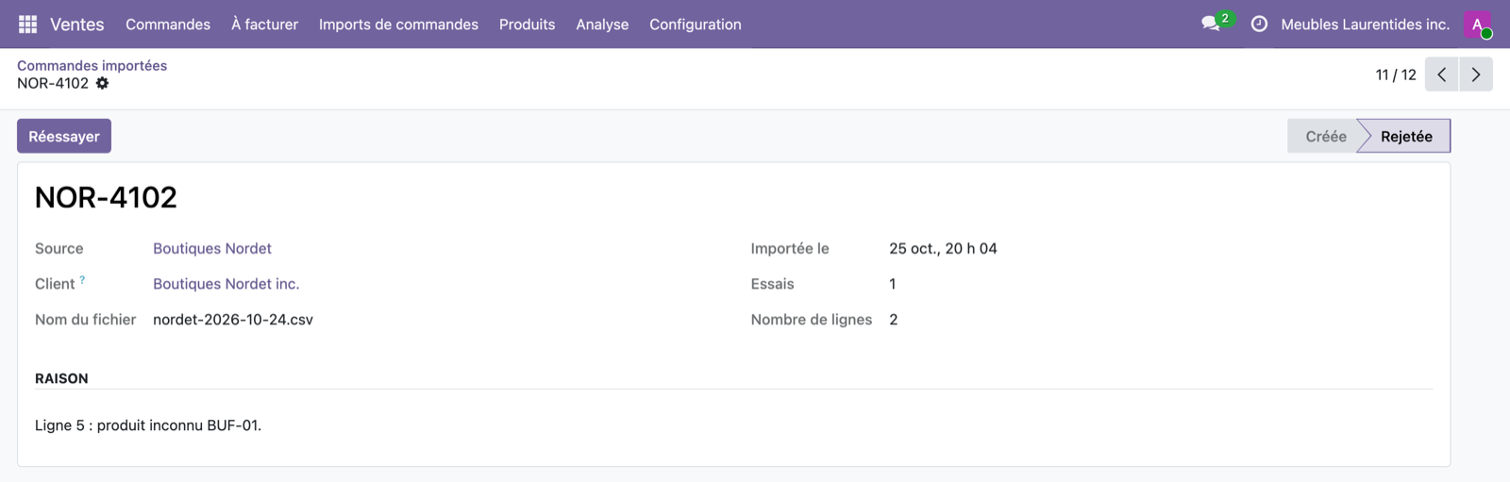This screenshot has height=482, width=1510.
Task: Open the Boutiques Nordet source link
Action: (x=212, y=248)
